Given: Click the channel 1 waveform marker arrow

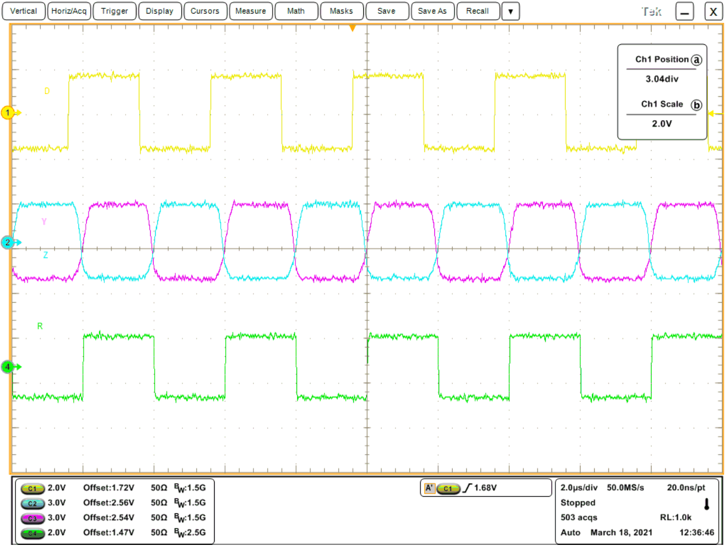Looking at the screenshot, I should click(8, 113).
